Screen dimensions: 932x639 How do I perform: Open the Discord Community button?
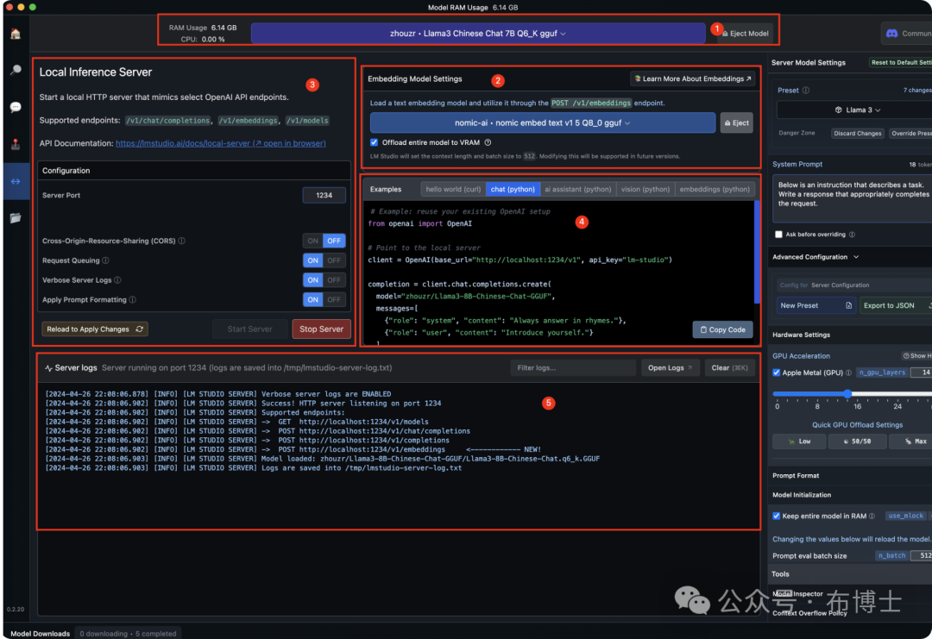pyautogui.click(x=908, y=34)
